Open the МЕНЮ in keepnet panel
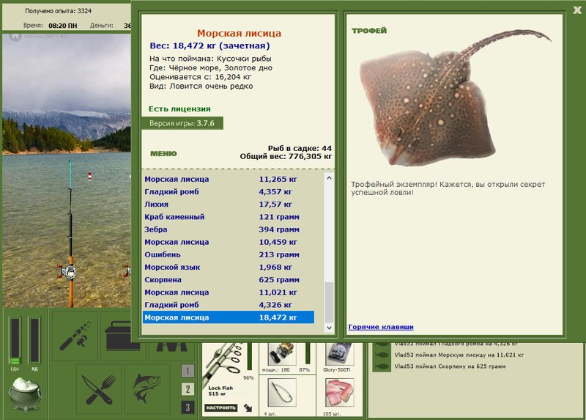The image size is (586, 420). 163,153
